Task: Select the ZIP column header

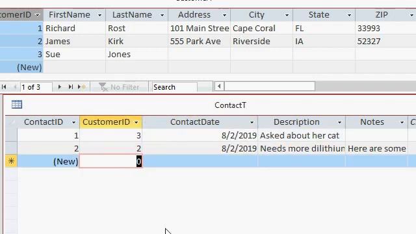Action: point(382,15)
